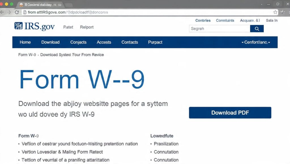Go to Contacts in navigation bar

pyautogui.click(x=130, y=42)
